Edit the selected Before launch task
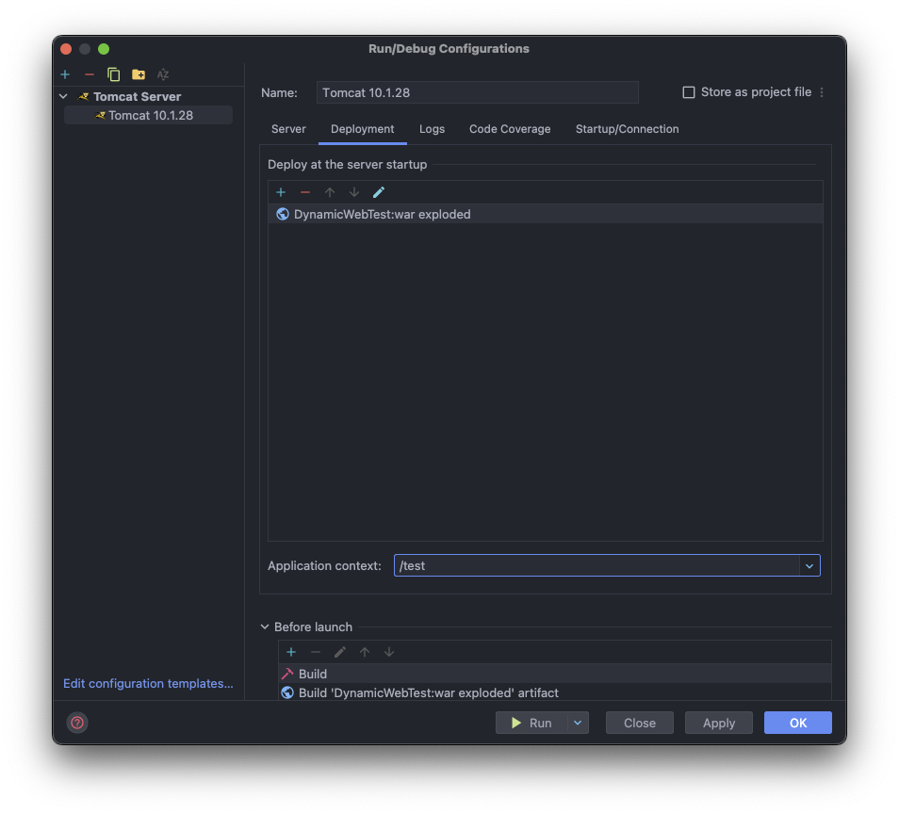 click(340, 652)
